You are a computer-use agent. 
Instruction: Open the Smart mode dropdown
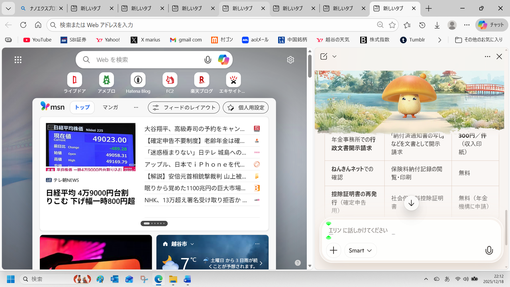361,250
